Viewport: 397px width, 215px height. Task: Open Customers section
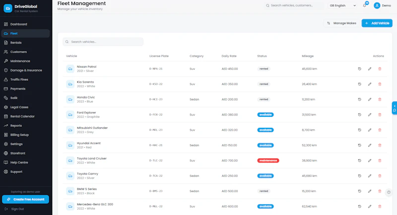[25, 52]
